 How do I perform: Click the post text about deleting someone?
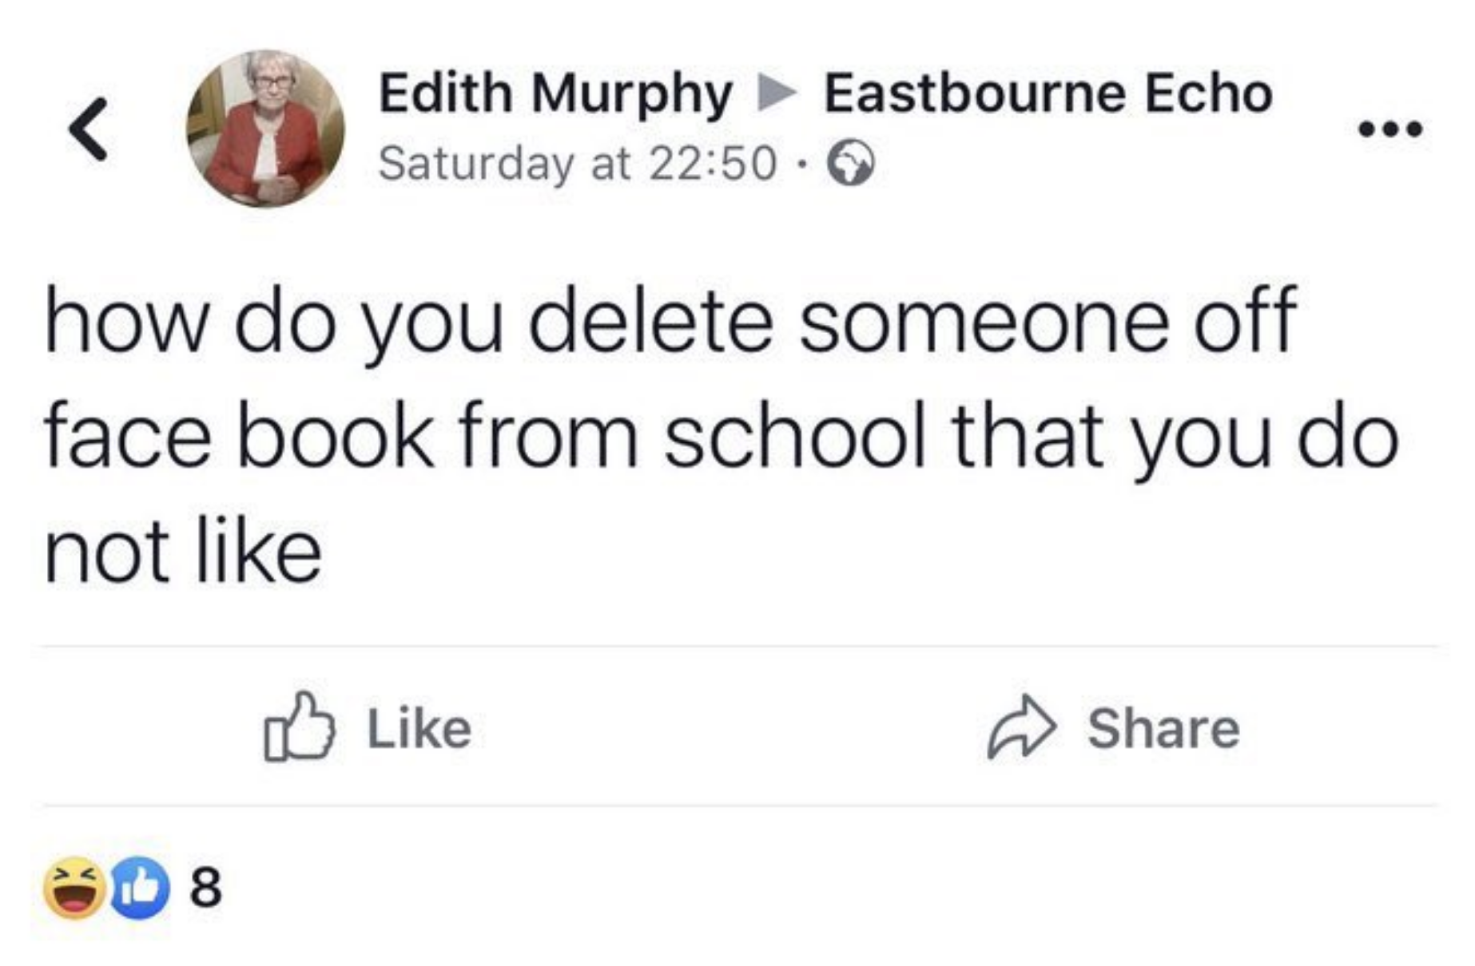(670, 321)
